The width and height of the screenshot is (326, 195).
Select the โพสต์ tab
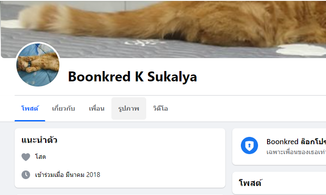[30, 108]
